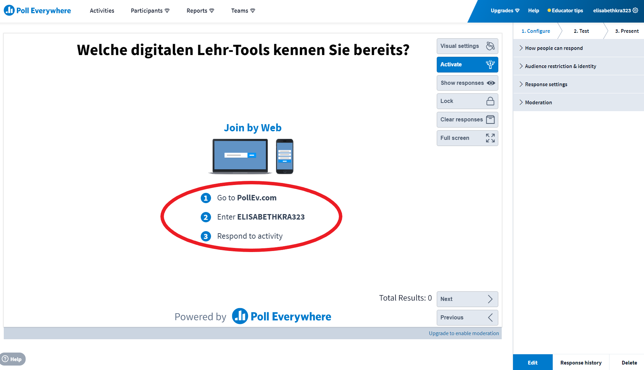The height and width of the screenshot is (370, 644).
Task: Click the Lock padlock icon
Action: [x=490, y=101]
